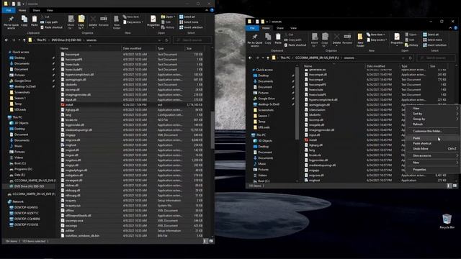461x259 pixels.
Task: Open address bar dropdown in right window
Action: (x=403, y=58)
